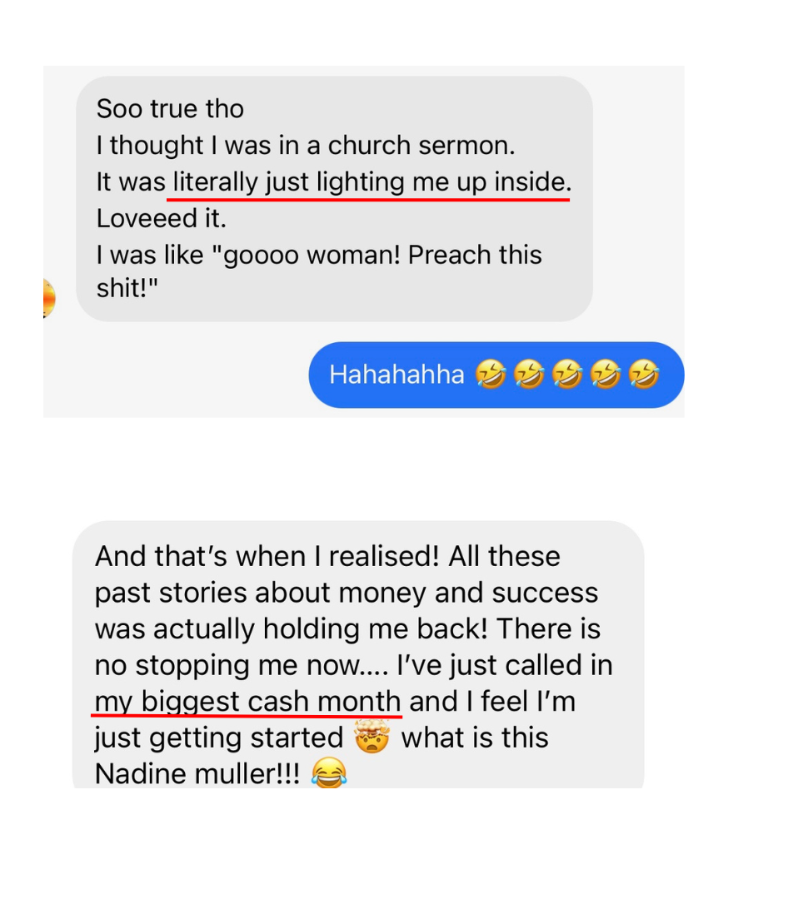The image size is (803, 899).
Task: Click the first laughing emoji after Hahahahha
Action: click(x=491, y=375)
